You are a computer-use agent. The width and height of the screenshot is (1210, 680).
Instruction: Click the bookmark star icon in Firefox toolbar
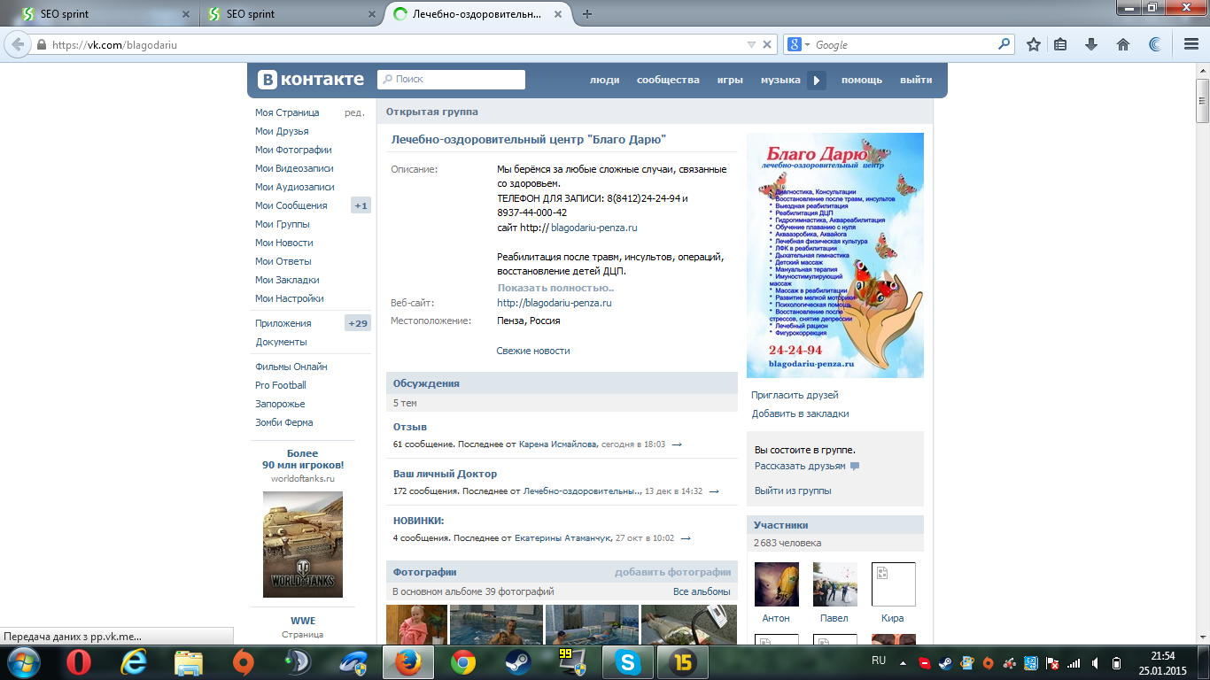pyautogui.click(x=1033, y=44)
